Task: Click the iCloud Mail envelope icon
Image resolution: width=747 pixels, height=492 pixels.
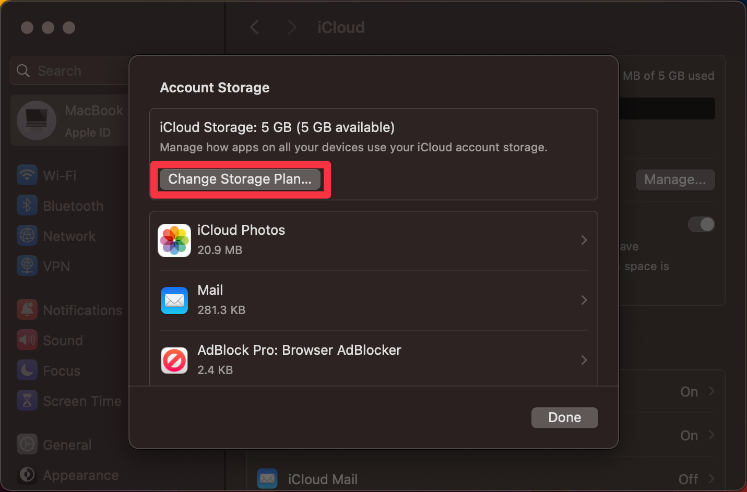Action: [x=267, y=478]
